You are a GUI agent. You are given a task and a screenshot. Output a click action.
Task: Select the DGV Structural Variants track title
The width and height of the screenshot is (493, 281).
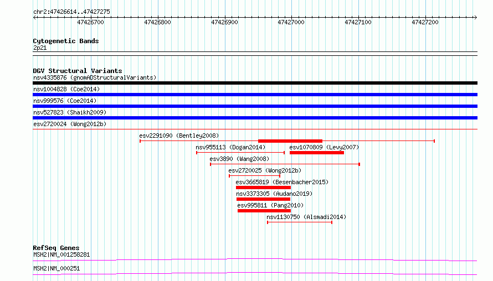78,71
